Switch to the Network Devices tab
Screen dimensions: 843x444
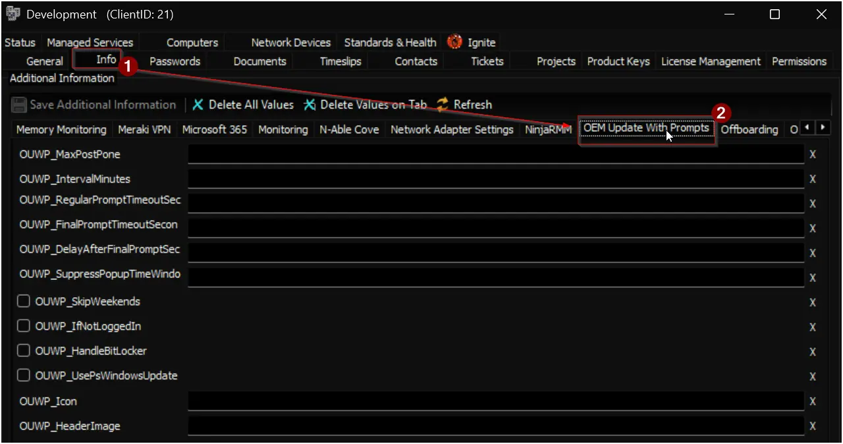[x=291, y=42]
